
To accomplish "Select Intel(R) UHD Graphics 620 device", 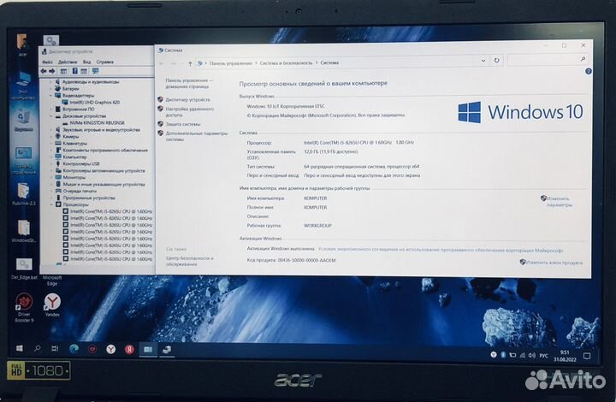I will tap(95, 103).
